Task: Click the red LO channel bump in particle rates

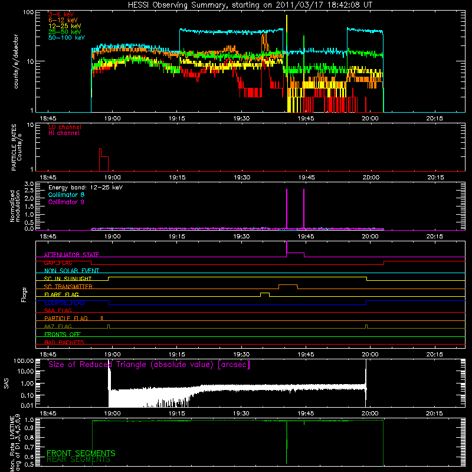Action: point(104,159)
